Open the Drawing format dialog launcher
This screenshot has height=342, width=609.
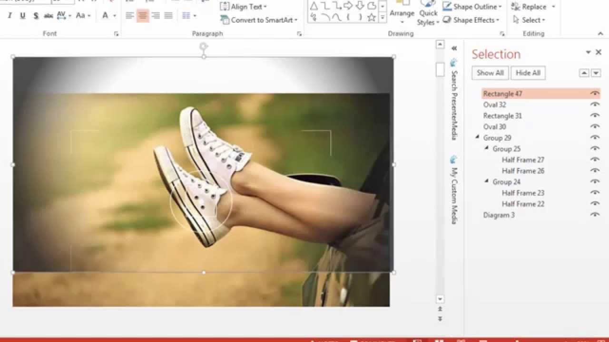coord(502,34)
